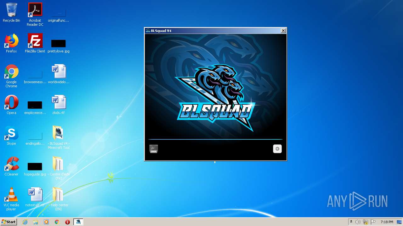This screenshot has width=403, height=226.
Task: Click the BLSquad title bar app icon
Action: tap(148, 30)
